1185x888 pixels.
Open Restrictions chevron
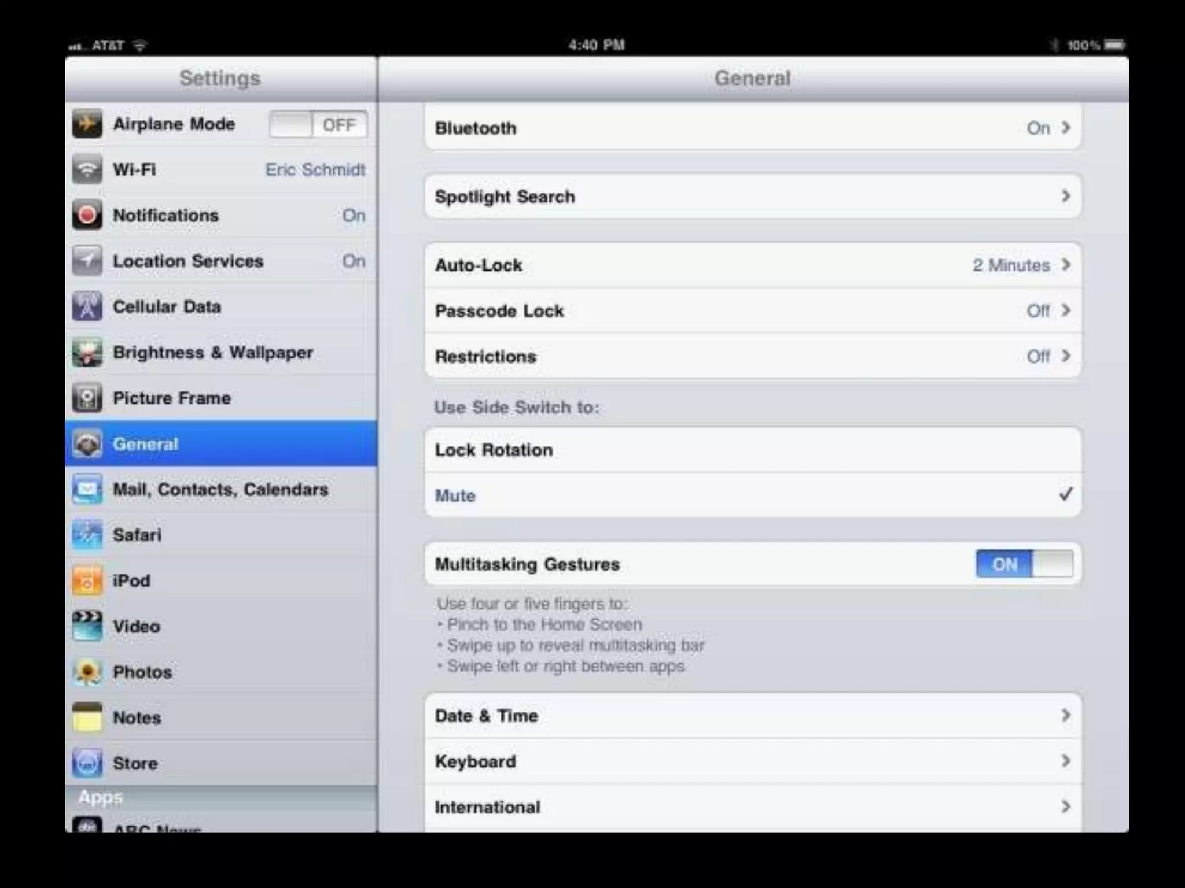(x=1066, y=356)
